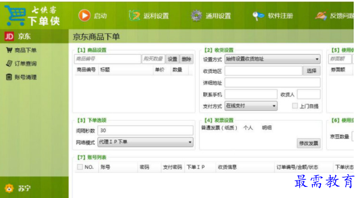Select the 京东 sidebar section
This screenshot has height=198, width=359.
(35, 37)
